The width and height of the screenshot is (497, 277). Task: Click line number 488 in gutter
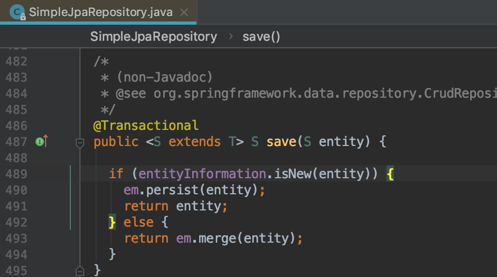click(17, 158)
